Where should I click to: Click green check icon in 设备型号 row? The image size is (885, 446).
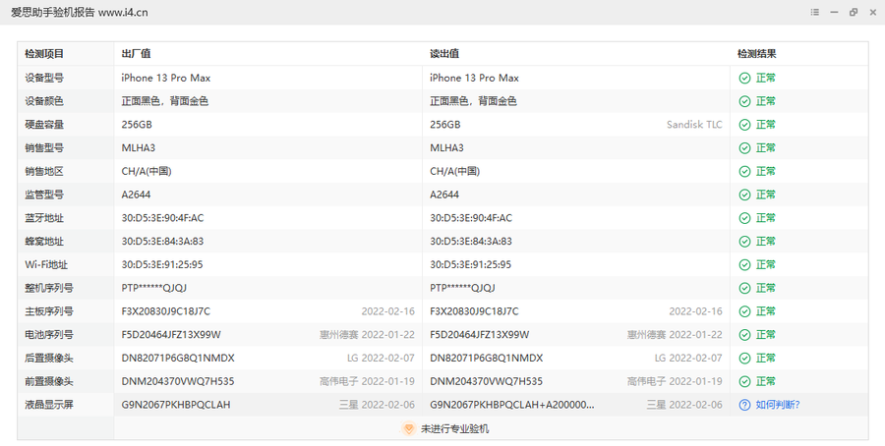(x=744, y=78)
